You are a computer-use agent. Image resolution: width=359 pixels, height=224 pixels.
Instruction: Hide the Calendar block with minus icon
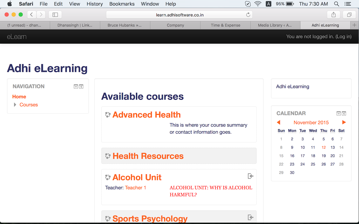point(339,113)
